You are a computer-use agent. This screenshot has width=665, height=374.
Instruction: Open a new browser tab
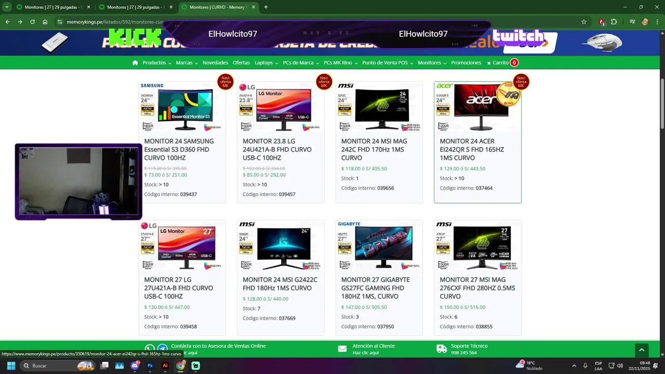click(266, 7)
